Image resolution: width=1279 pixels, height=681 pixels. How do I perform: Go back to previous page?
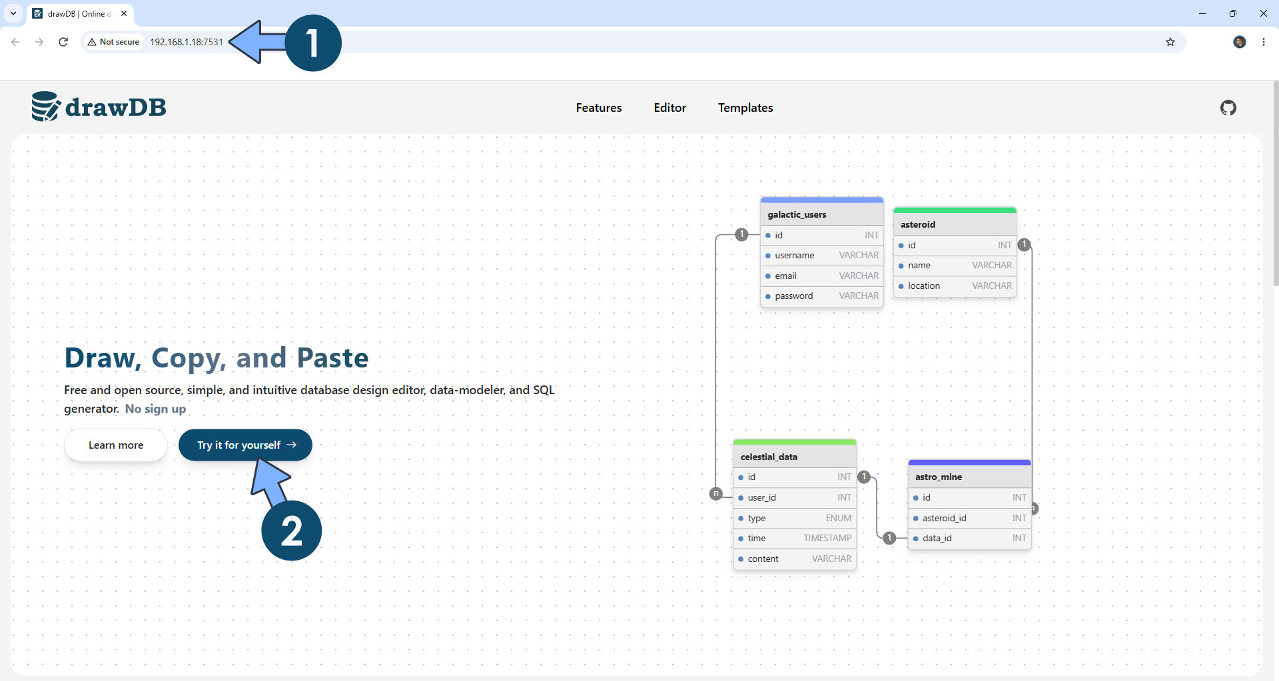[15, 42]
